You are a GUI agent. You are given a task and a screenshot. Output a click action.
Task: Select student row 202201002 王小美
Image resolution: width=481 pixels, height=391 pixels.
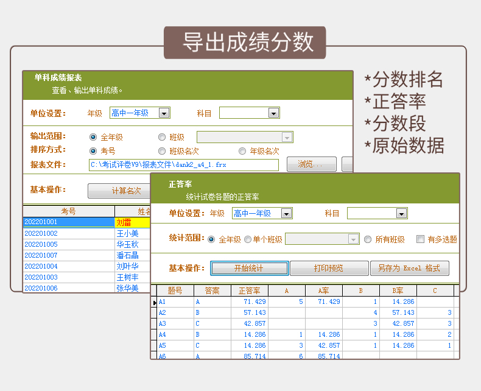[x=68, y=233]
